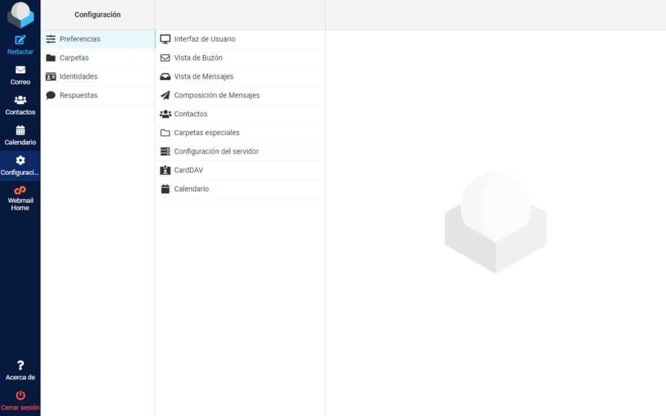The width and height of the screenshot is (666, 416).
Task: Open Configuración del servidor settings
Action: [x=216, y=151]
